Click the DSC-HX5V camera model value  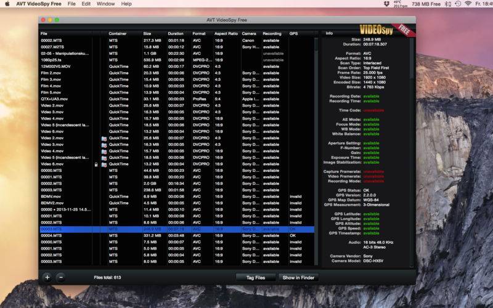(373, 261)
